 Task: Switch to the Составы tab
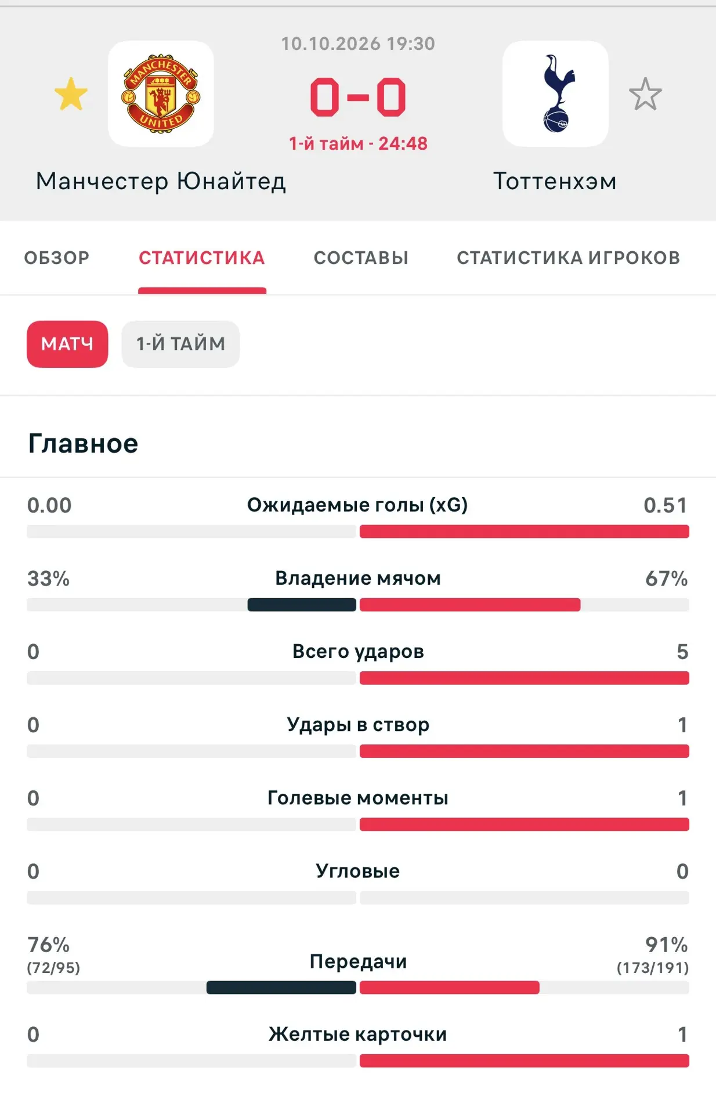[361, 258]
